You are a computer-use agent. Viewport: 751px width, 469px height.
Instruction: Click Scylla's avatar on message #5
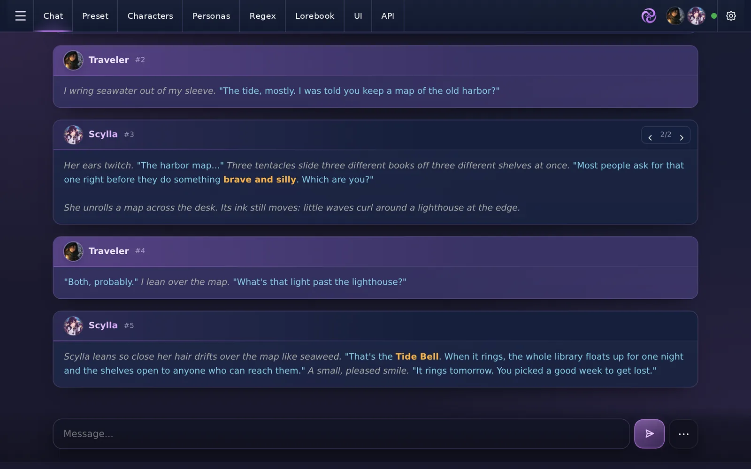[73, 325]
